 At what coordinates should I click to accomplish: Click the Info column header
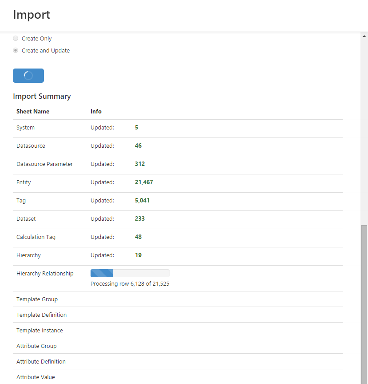coord(96,111)
